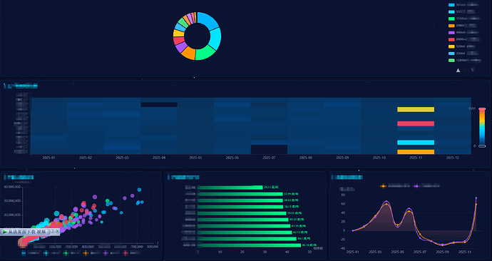Click the bottom handle of heatmap color scale
This screenshot has width=492, height=261.
point(482,146)
